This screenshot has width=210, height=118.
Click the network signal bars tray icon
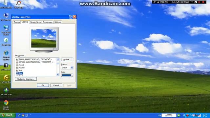[x=199, y=115]
